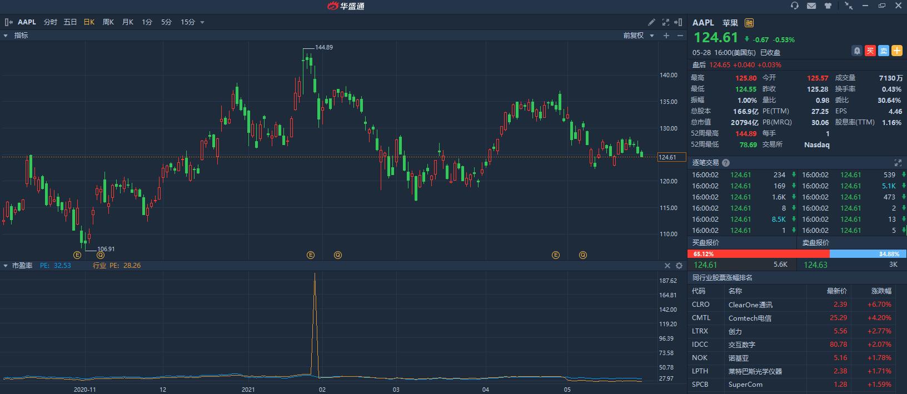907x394 pixels.
Task: Switch to 周K weekly chart
Action: pyautogui.click(x=108, y=22)
